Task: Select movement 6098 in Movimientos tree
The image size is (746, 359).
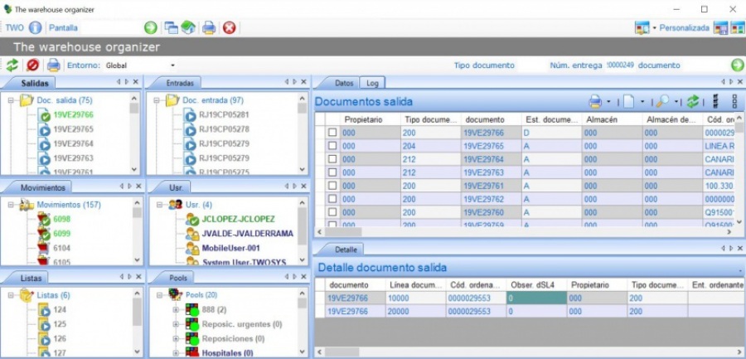Action: click(x=62, y=219)
